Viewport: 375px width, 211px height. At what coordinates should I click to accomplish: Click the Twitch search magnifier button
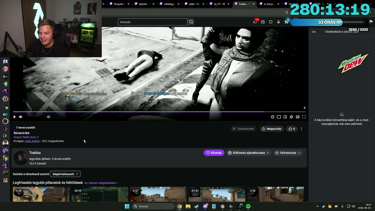point(191,22)
